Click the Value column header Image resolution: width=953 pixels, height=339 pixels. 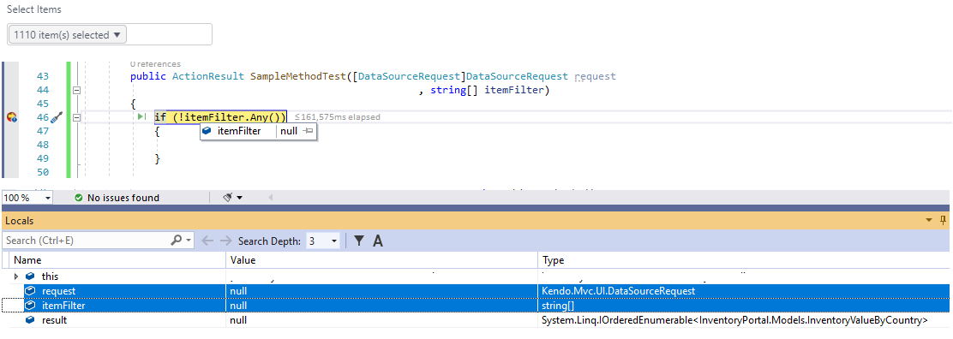(382, 260)
